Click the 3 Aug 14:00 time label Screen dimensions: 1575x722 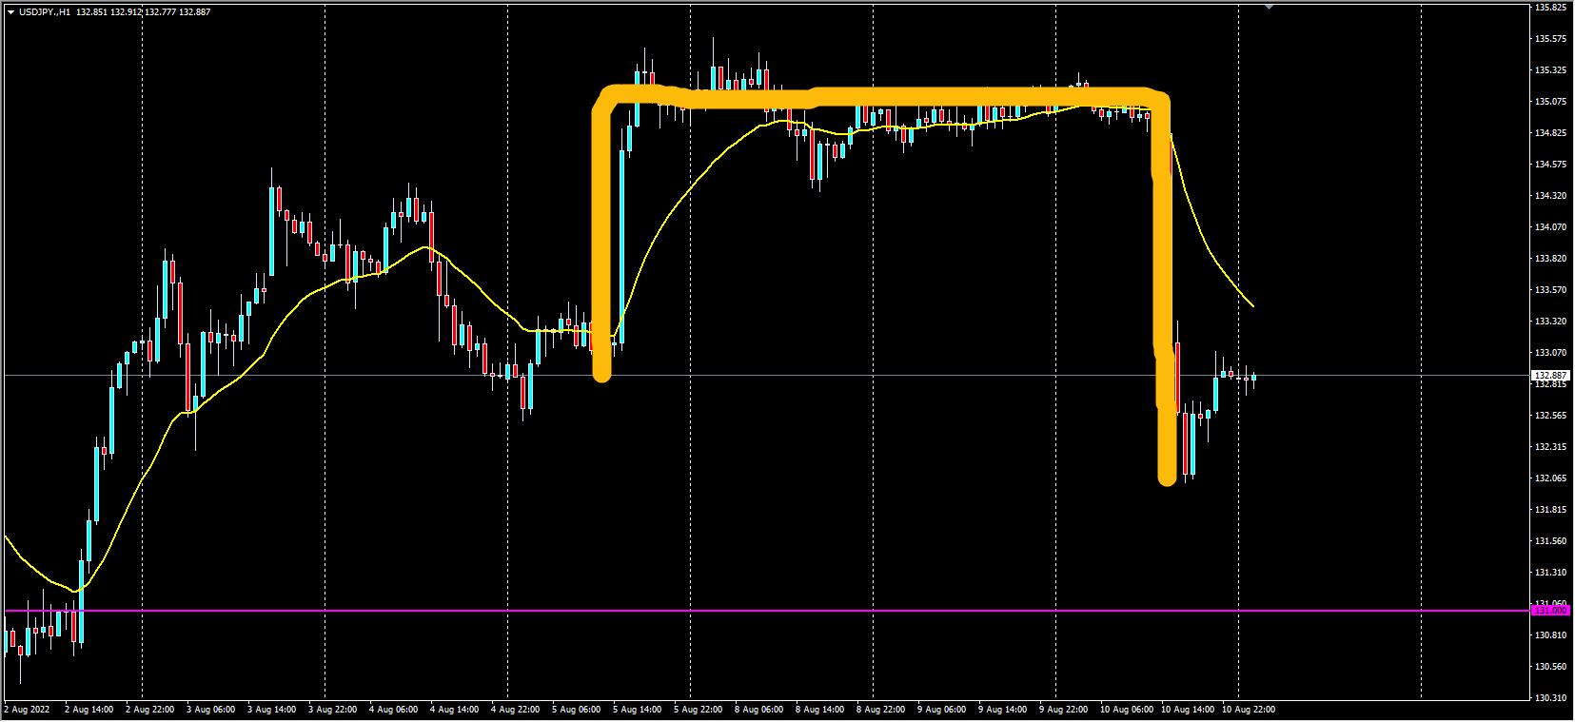coord(271,710)
